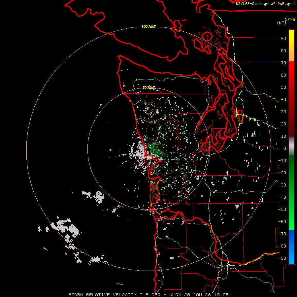This screenshot has height=297, width=297.
Task: Click the 0 value on velocity scale
Action: [285, 148]
